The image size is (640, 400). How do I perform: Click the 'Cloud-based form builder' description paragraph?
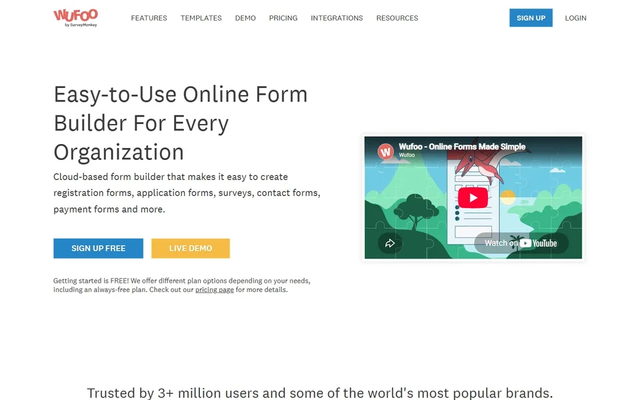(x=187, y=193)
